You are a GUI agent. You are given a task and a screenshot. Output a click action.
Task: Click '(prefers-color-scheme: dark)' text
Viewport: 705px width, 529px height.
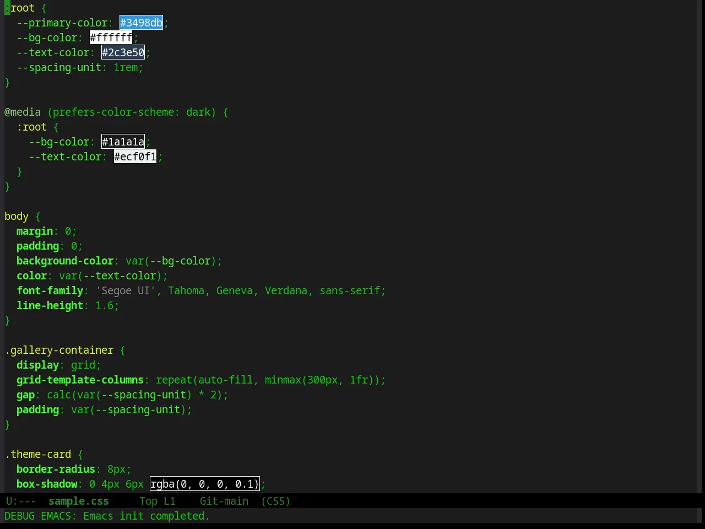point(132,112)
